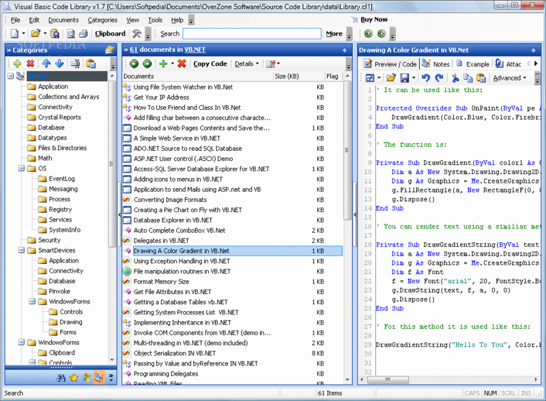
Task: Go to next document with green right arrow
Action: 147,63
